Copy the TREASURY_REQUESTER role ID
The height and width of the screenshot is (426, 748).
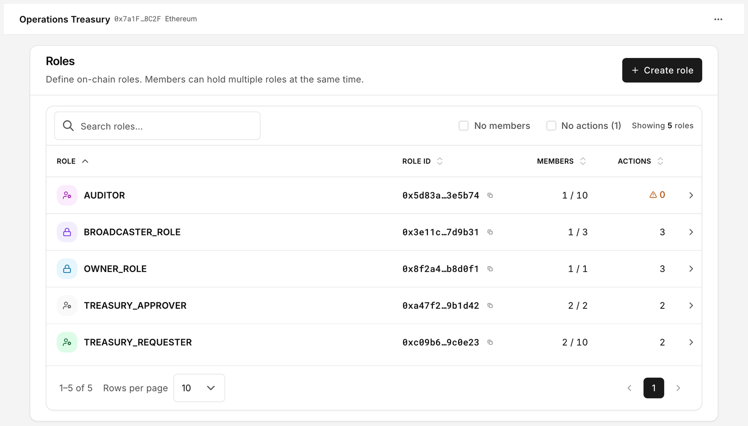490,342
